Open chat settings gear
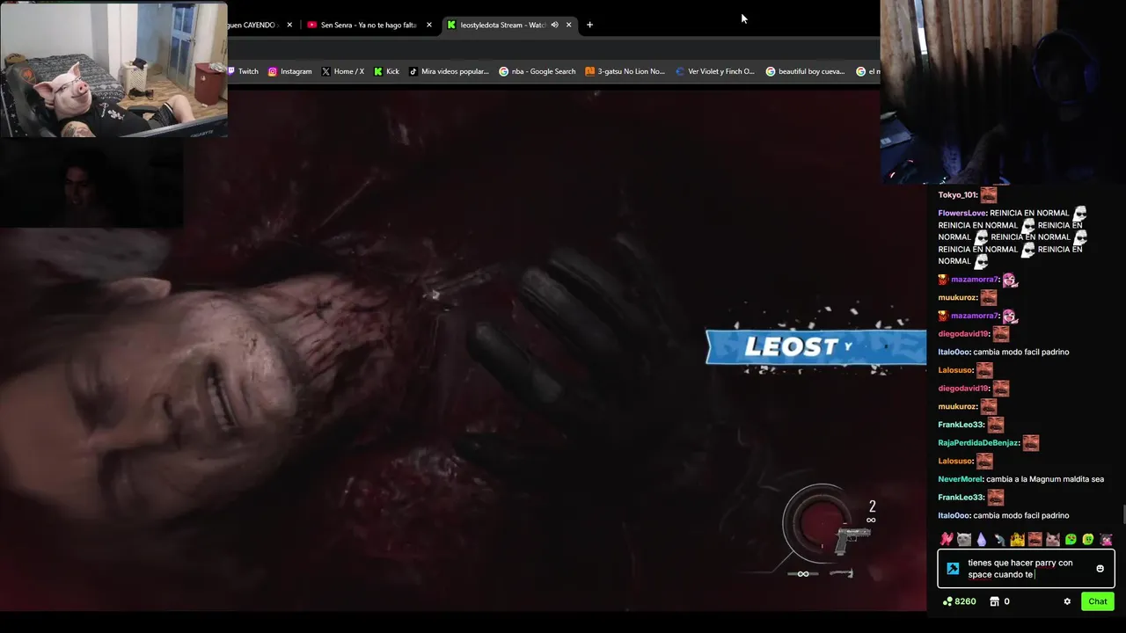The image size is (1126, 633). (1067, 601)
